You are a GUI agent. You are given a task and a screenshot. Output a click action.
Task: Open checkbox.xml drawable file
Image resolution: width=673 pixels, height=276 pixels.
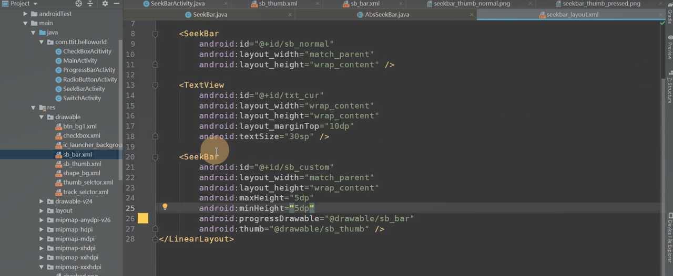click(x=77, y=136)
